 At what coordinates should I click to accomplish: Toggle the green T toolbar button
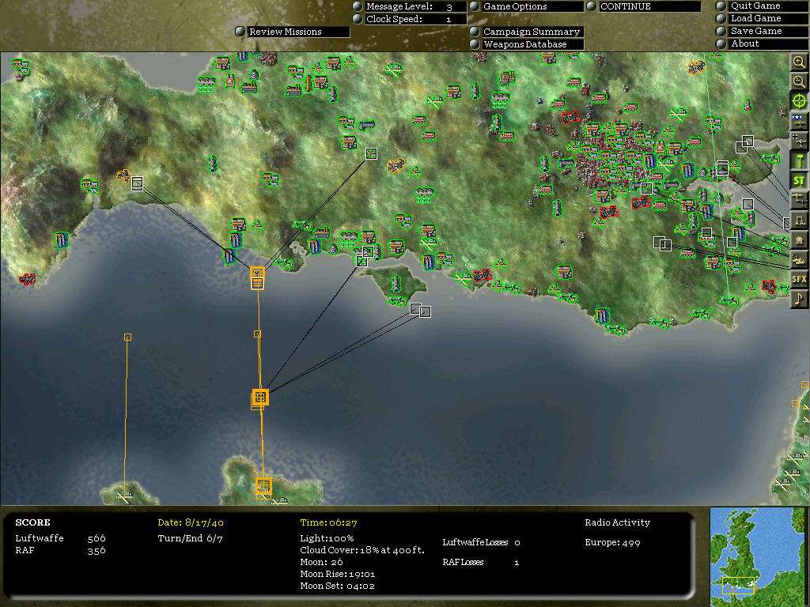point(799,160)
